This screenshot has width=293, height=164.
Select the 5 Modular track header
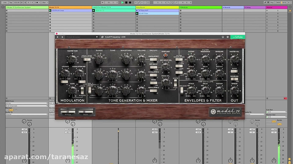pos(201,7)
